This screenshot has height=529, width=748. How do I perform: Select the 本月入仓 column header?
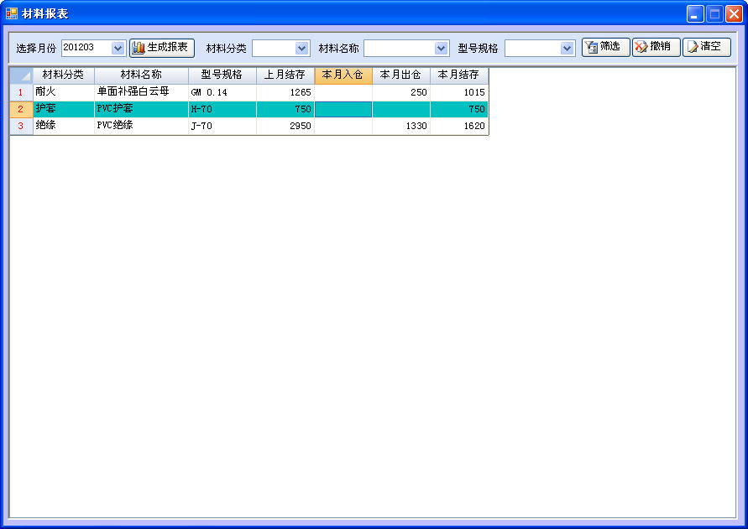(x=343, y=75)
